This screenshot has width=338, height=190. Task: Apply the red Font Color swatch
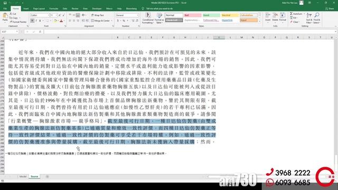(61, 21)
